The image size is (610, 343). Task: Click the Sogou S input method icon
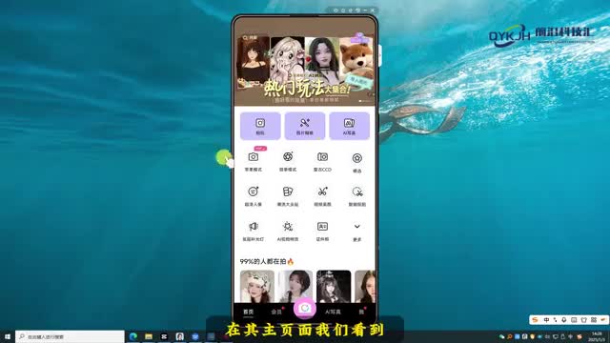click(x=536, y=320)
